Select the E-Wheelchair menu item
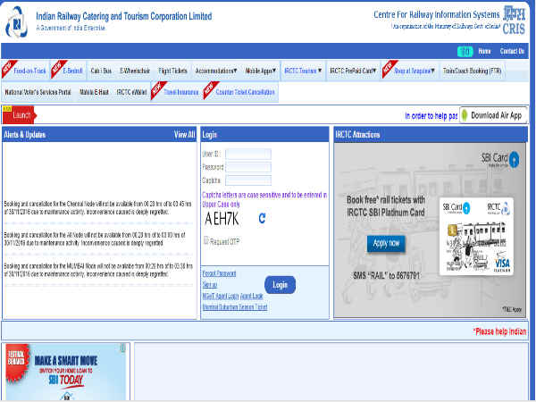The height and width of the screenshot is (402, 536). click(135, 71)
